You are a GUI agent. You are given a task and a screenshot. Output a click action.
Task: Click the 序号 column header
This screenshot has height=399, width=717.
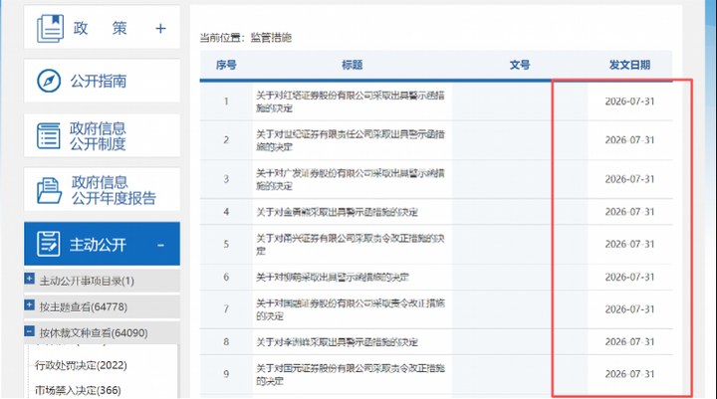(x=226, y=65)
